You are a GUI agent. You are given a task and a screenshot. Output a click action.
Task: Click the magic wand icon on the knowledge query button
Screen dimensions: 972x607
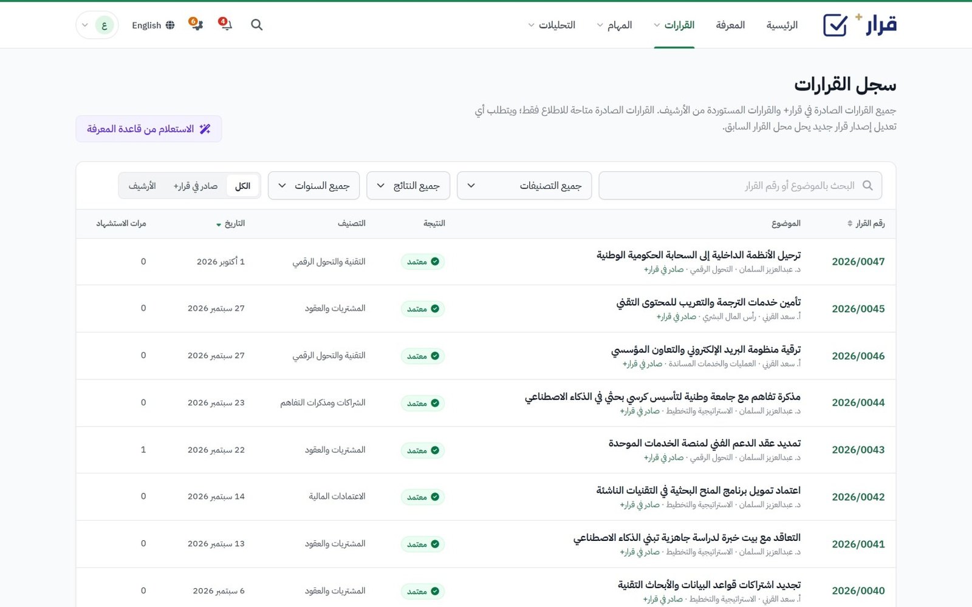pos(205,129)
